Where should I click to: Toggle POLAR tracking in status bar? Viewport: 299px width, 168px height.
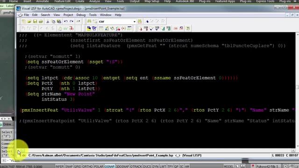[99, 166]
